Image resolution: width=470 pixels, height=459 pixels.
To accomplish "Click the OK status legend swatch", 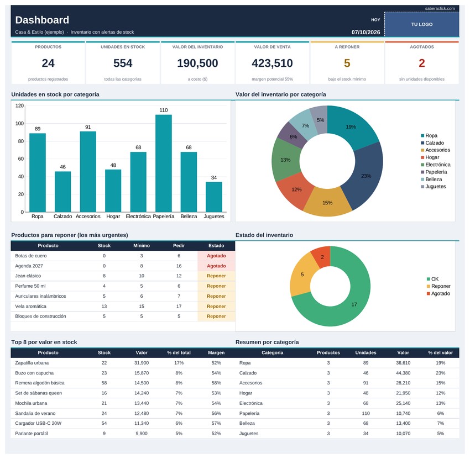I will point(429,279).
